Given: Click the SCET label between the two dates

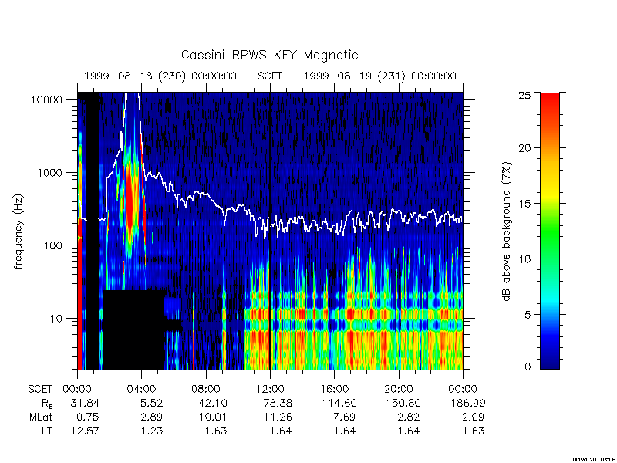Looking at the screenshot, I should [270, 76].
